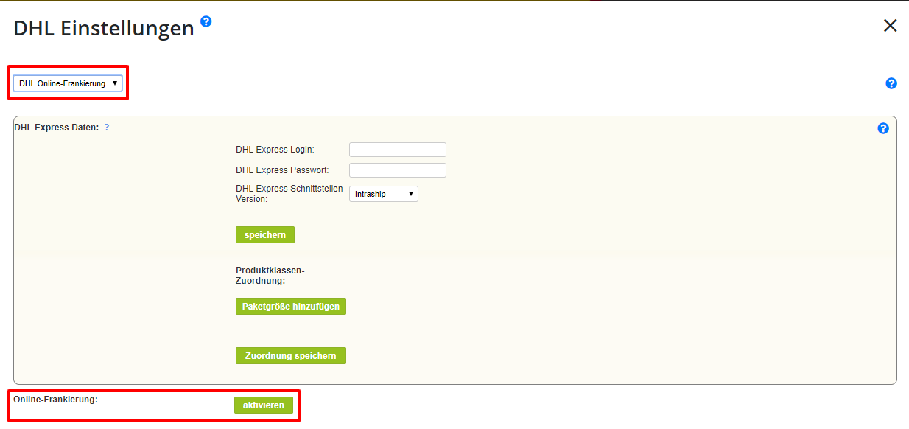Click DHL Express Schnittstellen Version label

coord(289,194)
